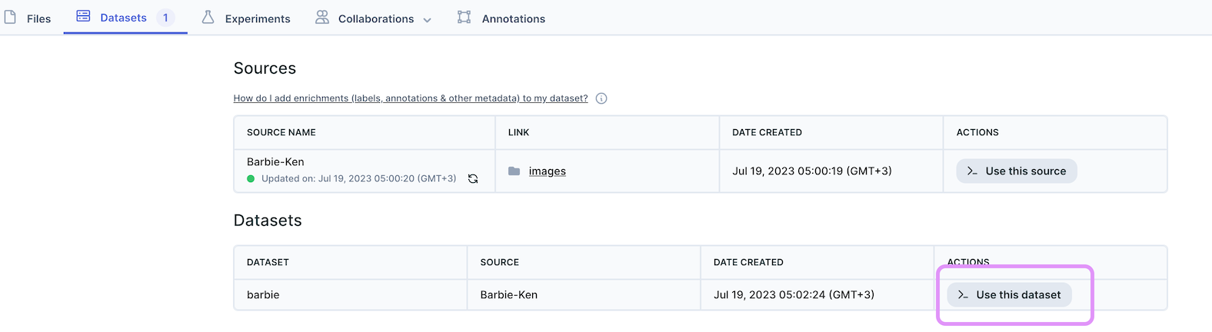Click the Datasets tab database icon
1212x332 pixels.
point(83,16)
